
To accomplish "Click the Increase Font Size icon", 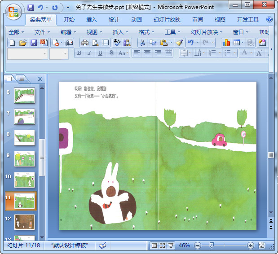I will point(259,53).
